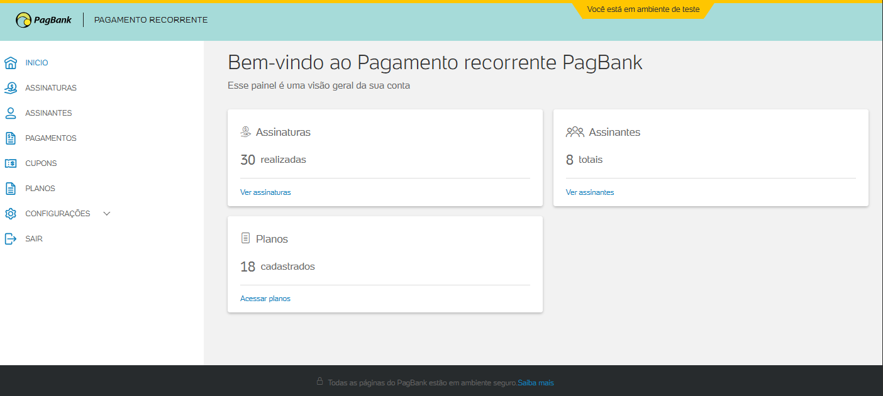Open the ASSINANTES menu item
883x396 pixels.
[x=48, y=113]
